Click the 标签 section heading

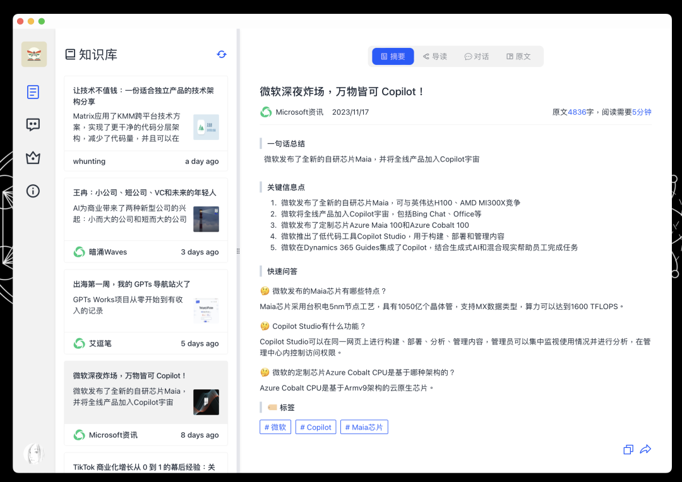287,408
